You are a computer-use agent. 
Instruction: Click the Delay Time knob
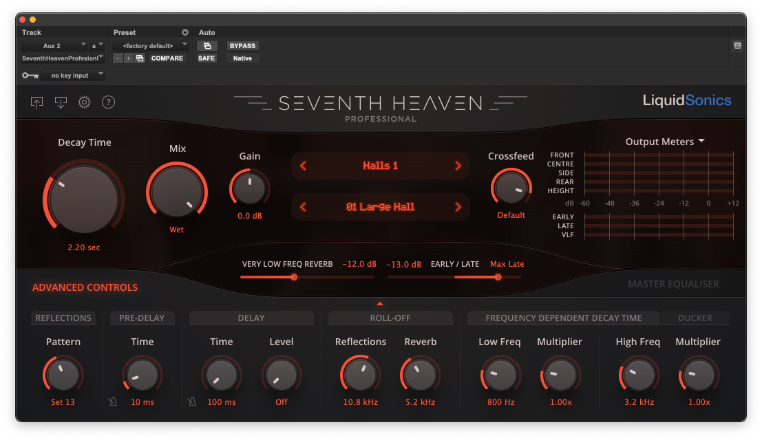[x=222, y=375]
